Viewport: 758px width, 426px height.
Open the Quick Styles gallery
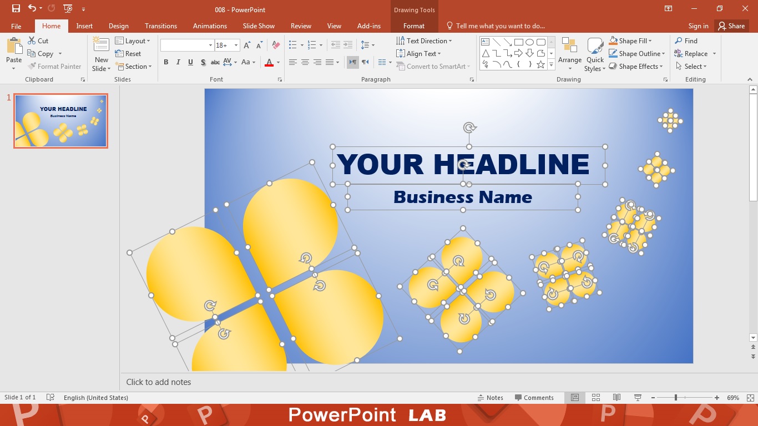pyautogui.click(x=595, y=54)
